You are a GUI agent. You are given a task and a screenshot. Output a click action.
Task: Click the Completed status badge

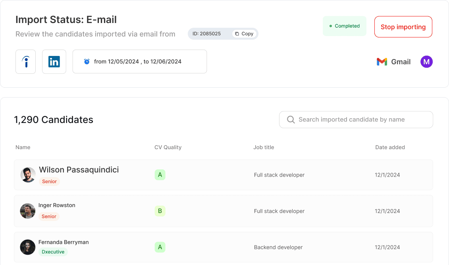click(345, 26)
